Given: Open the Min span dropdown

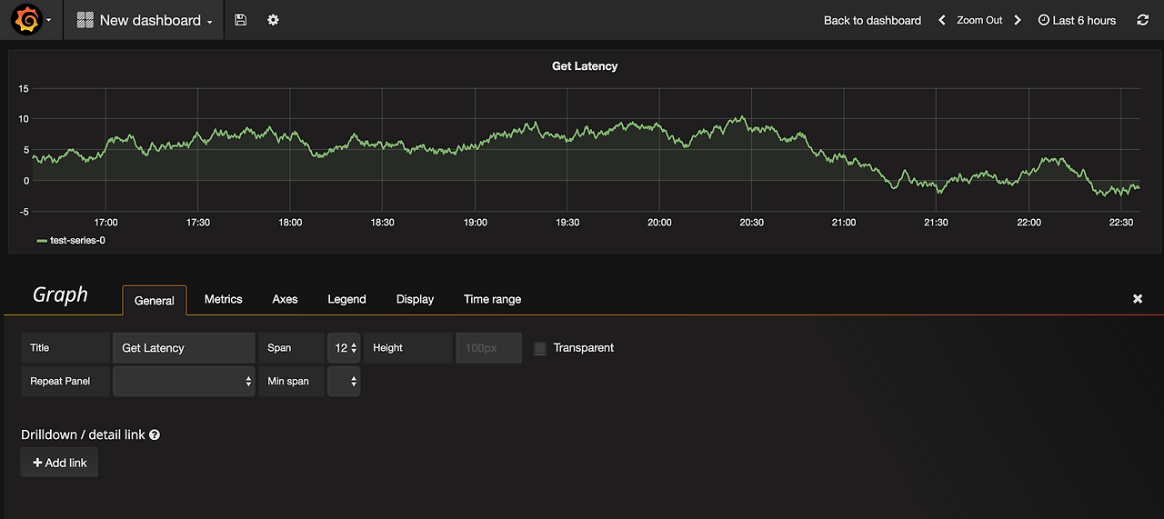Looking at the screenshot, I should (344, 382).
